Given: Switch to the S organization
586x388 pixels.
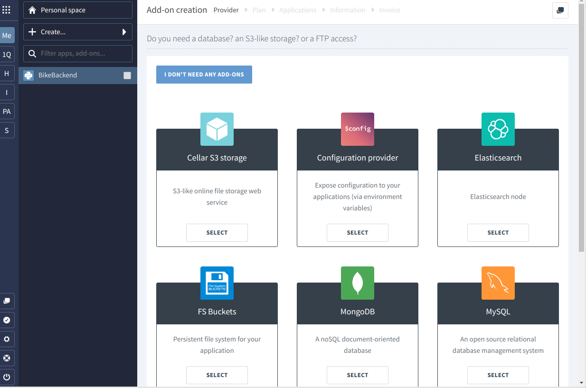Looking at the screenshot, I should [x=7, y=131].
